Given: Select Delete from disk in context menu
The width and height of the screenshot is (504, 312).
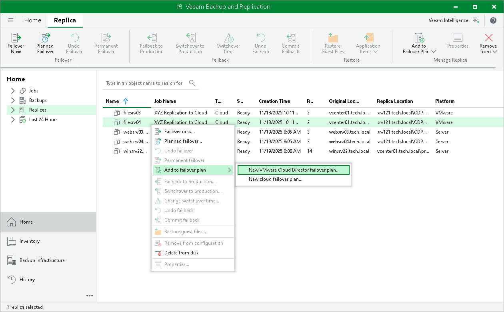Looking at the screenshot, I should click(x=181, y=253).
